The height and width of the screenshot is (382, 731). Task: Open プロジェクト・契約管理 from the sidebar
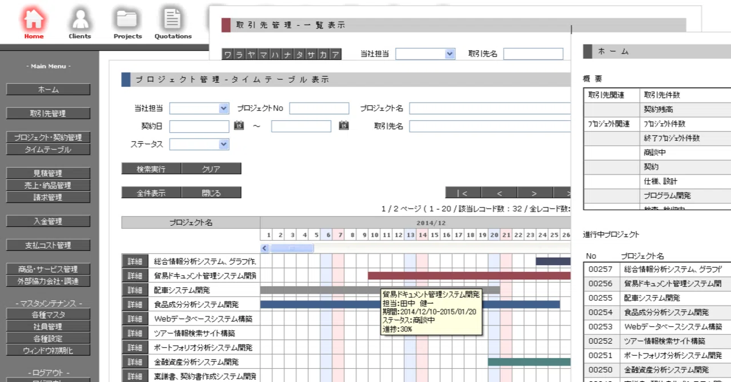[x=49, y=137]
